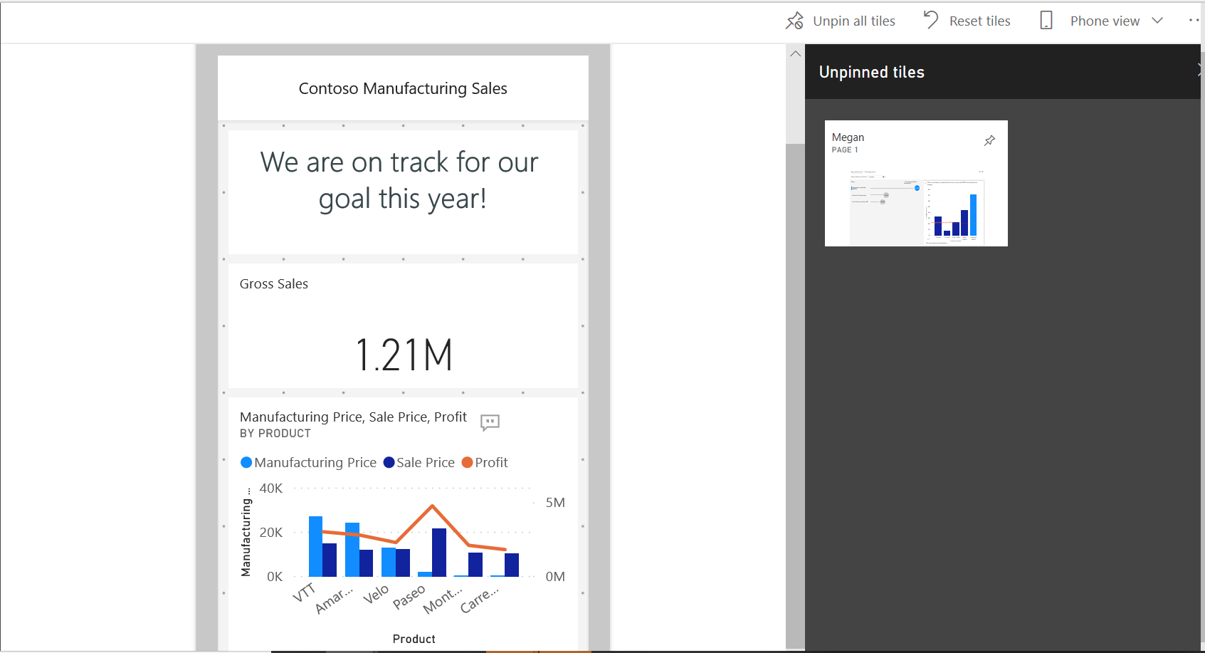Click the Contoso Manufacturing Sales title
Image resolution: width=1205 pixels, height=653 pixels.
pos(403,88)
